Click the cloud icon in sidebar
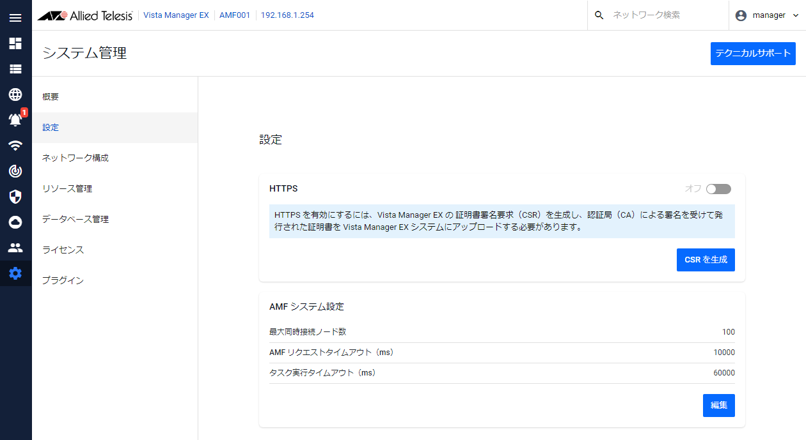The height and width of the screenshot is (440, 806). pos(15,222)
